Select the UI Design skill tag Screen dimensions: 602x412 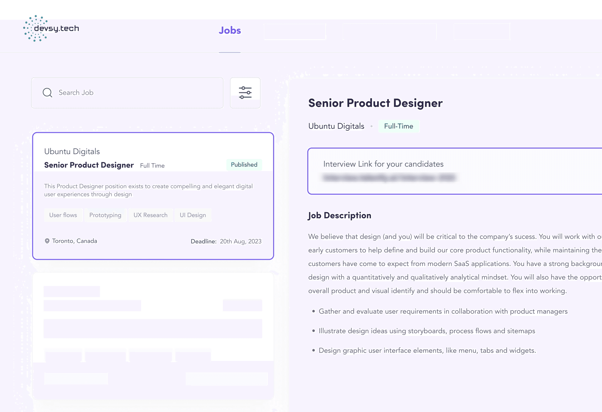(x=193, y=215)
